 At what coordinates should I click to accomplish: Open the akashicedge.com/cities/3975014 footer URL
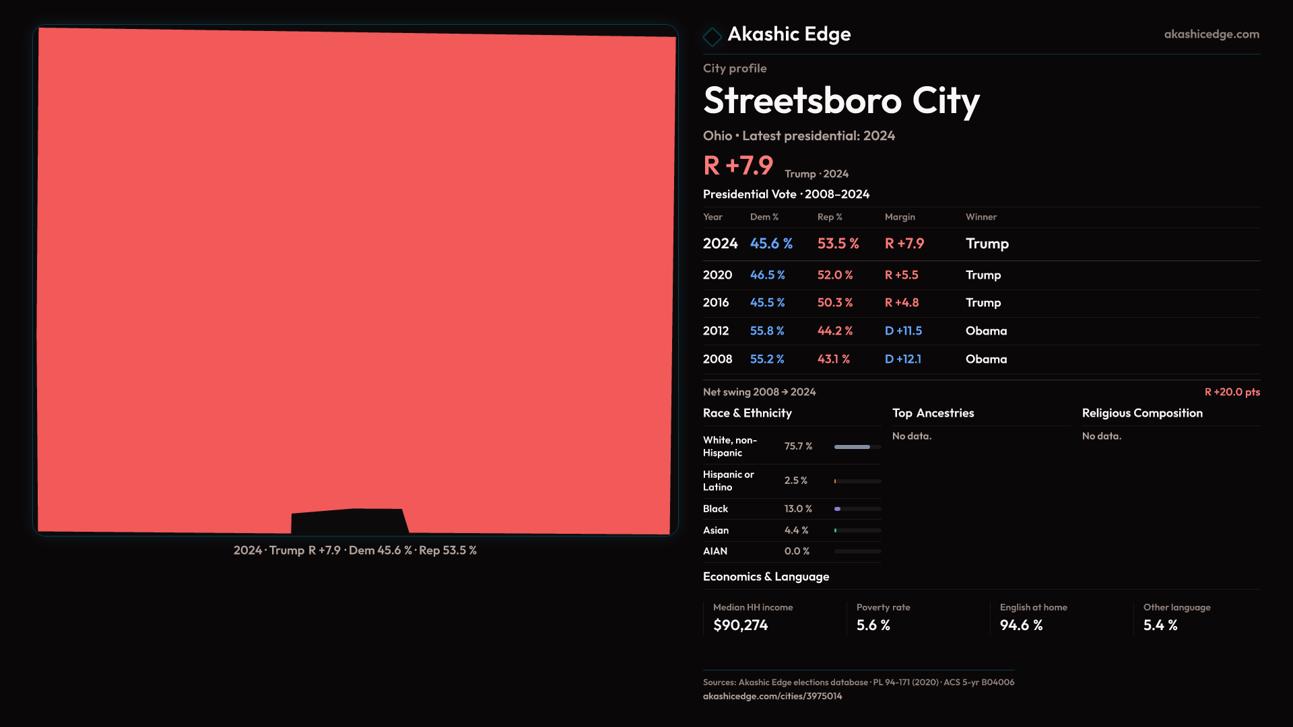click(772, 696)
